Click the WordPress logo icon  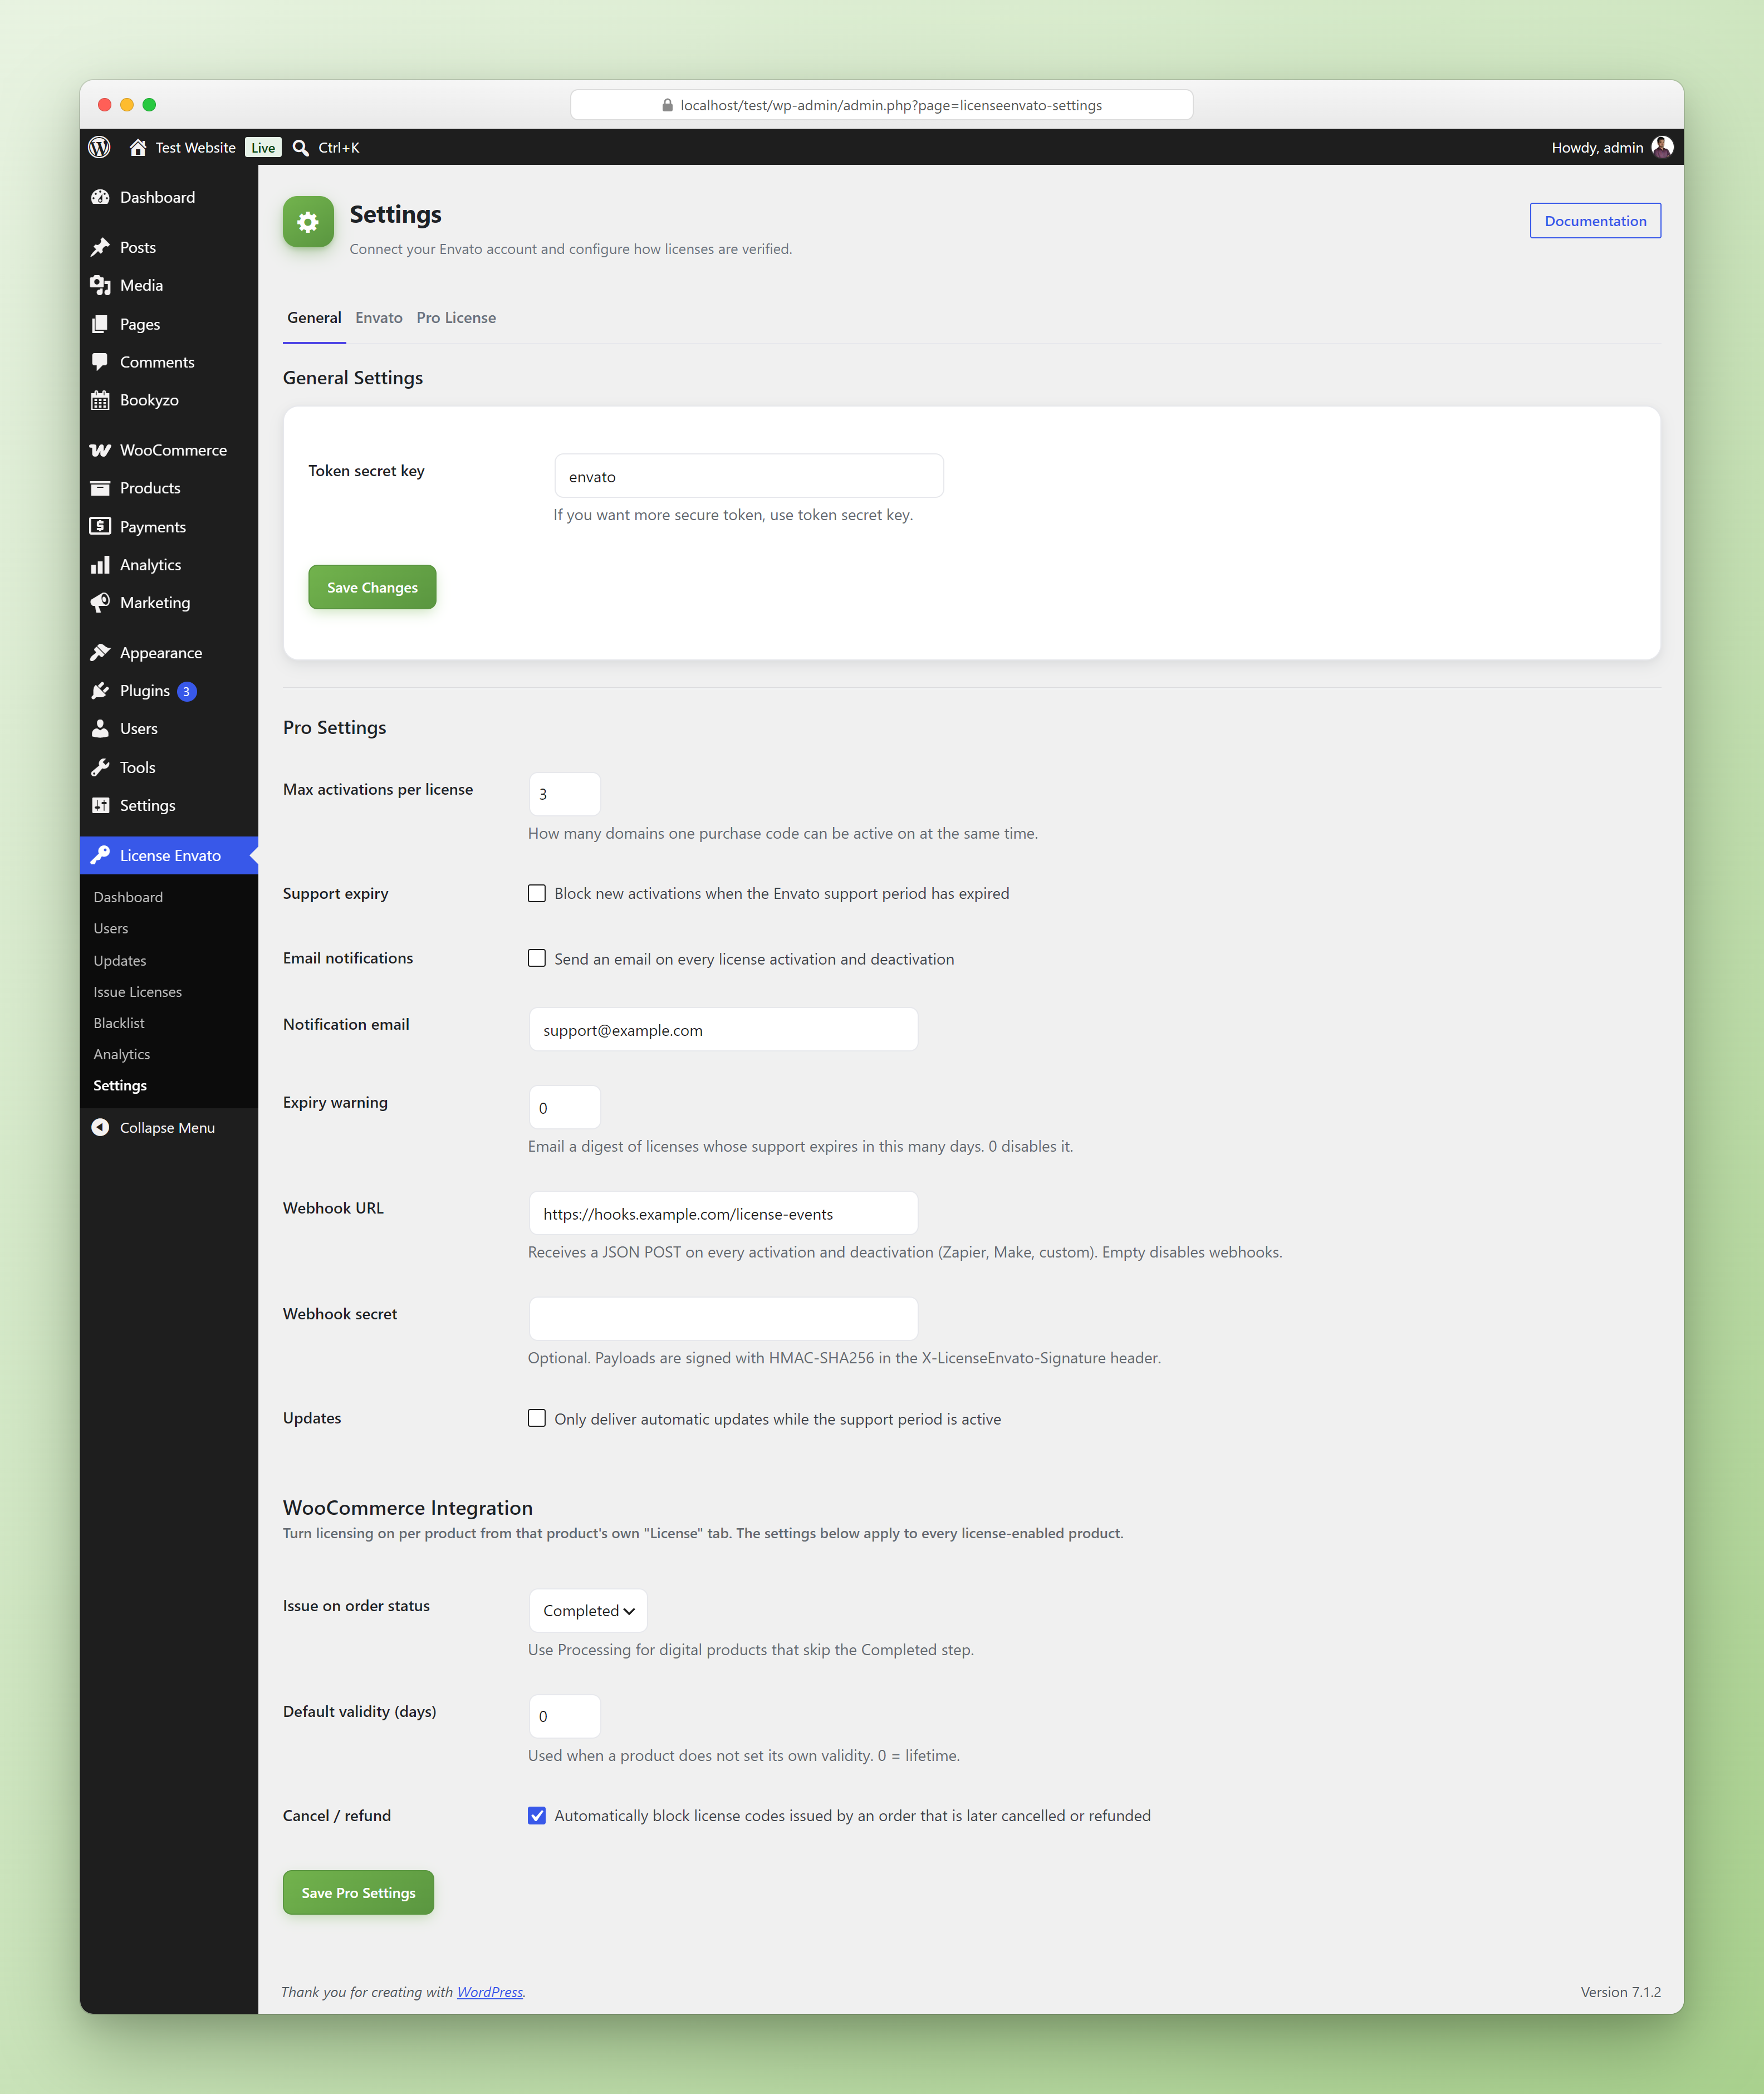[99, 147]
